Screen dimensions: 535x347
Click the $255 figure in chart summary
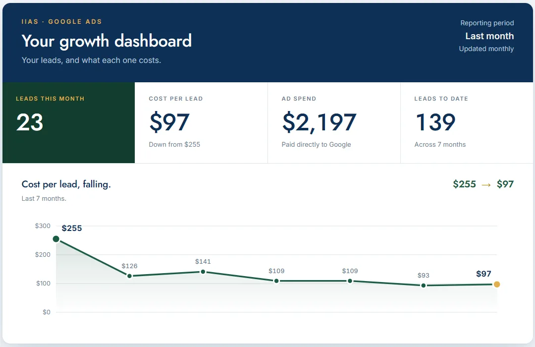[x=464, y=184]
